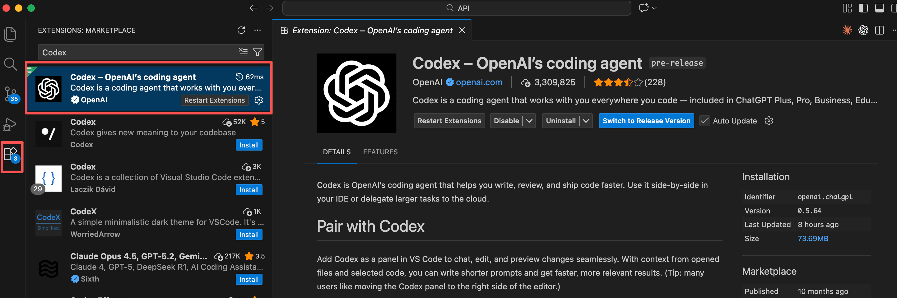Open the openai.com publisher link

[x=479, y=82]
